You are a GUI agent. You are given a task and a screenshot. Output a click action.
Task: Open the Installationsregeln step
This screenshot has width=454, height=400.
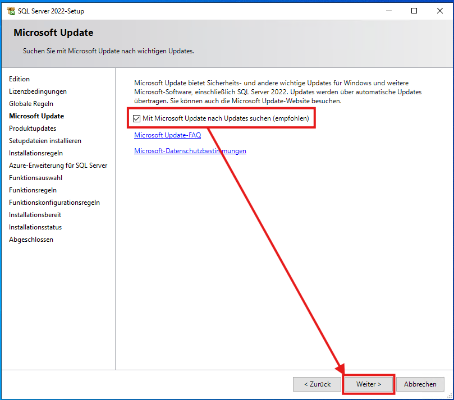point(35,153)
